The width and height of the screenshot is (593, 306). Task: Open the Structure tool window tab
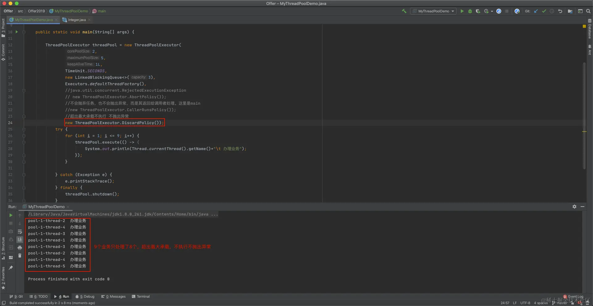[x=3, y=248]
